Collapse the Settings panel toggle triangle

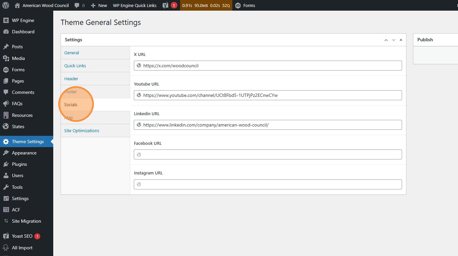pos(401,40)
